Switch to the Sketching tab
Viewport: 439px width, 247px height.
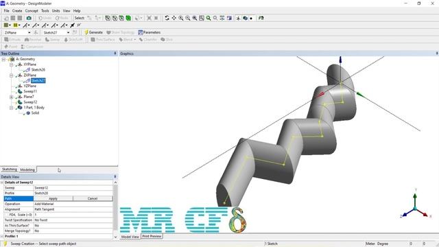[10, 169]
